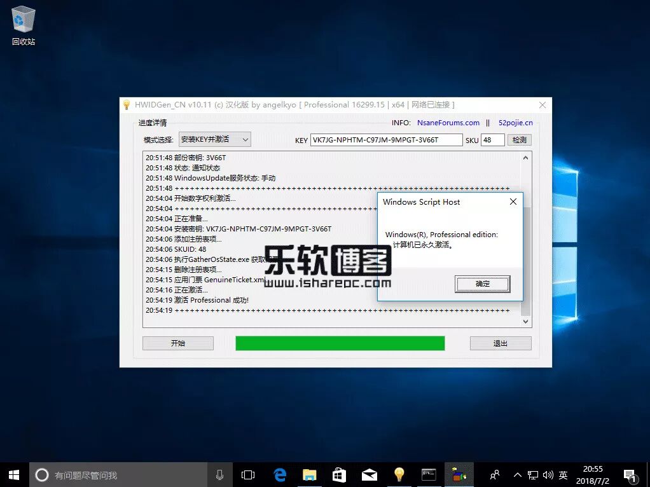650x487 pixels.
Task: Click the HWIDGen title bar lightbulb icon
Action: 127,105
